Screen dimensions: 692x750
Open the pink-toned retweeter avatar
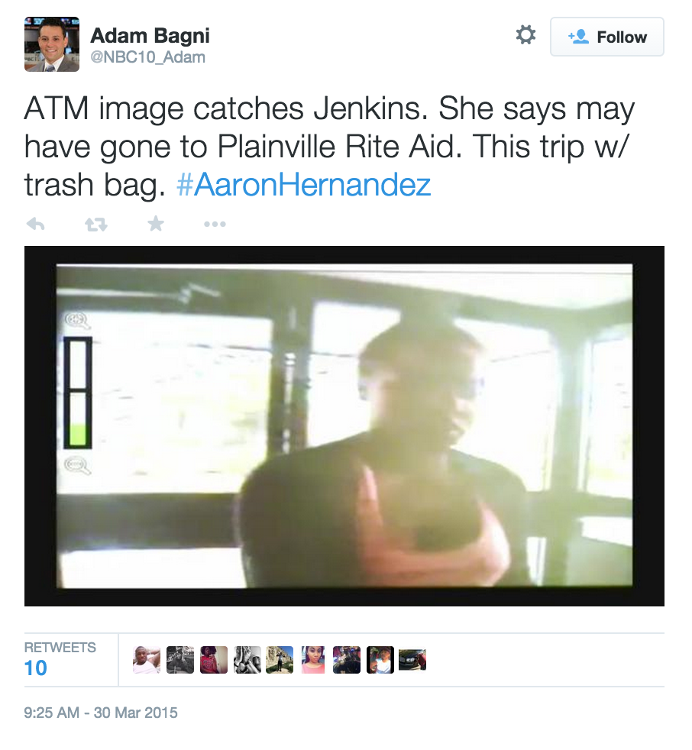point(313,660)
